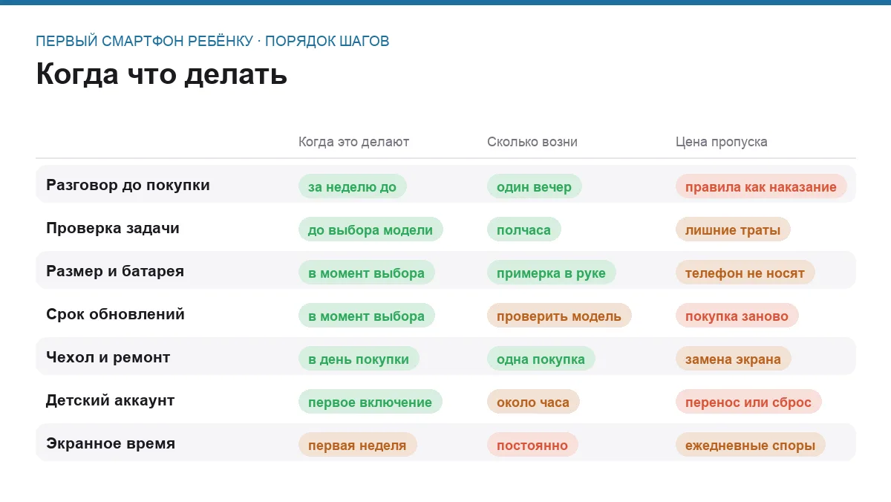Click the 'замена экрана' pill

pyautogui.click(x=734, y=359)
